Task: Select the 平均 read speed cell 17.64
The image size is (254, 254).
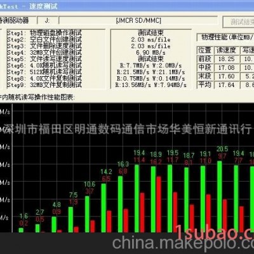Action: 227,85
